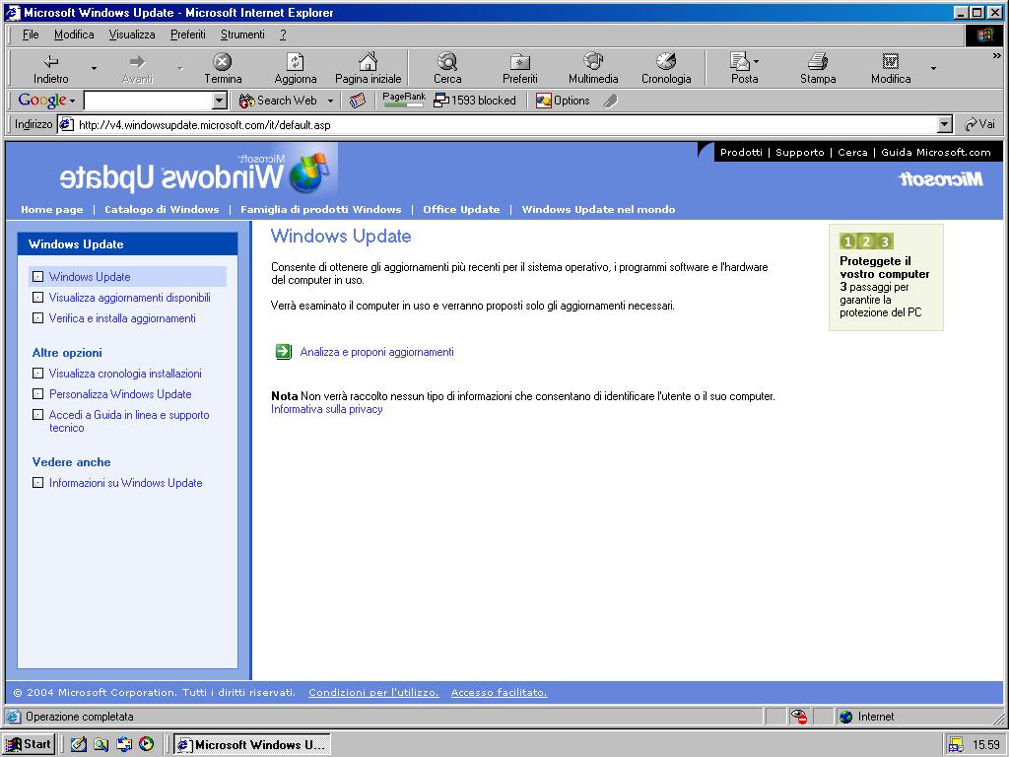1009x757 pixels.
Task: Stop loading with the Termina button
Action: click(223, 68)
